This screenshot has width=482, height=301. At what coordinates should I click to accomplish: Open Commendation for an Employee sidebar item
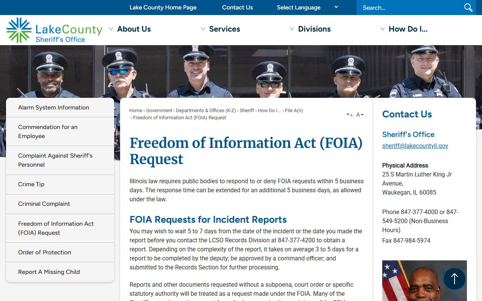click(60, 132)
